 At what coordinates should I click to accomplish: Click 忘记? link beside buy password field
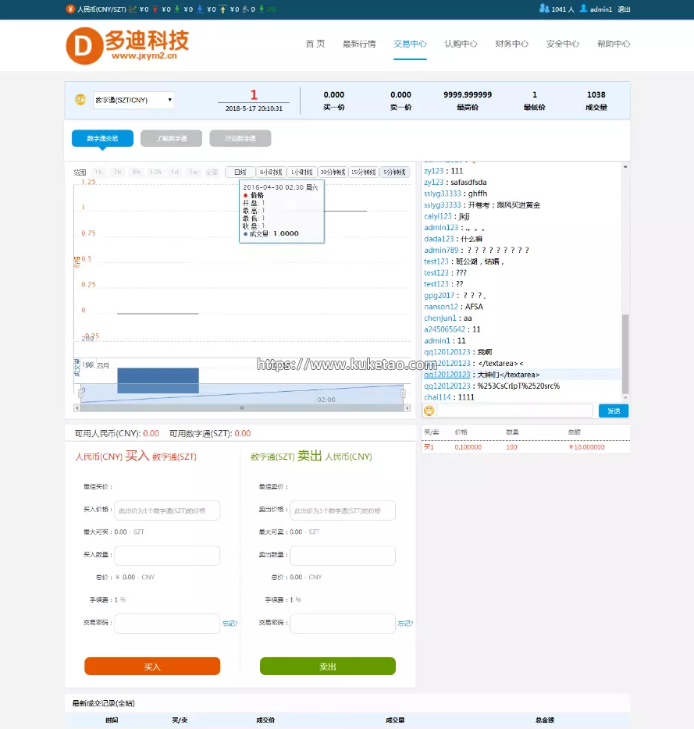pyautogui.click(x=230, y=624)
